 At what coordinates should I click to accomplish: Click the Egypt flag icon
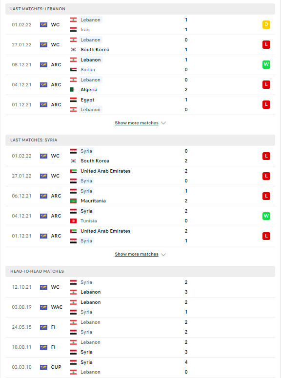(73, 100)
